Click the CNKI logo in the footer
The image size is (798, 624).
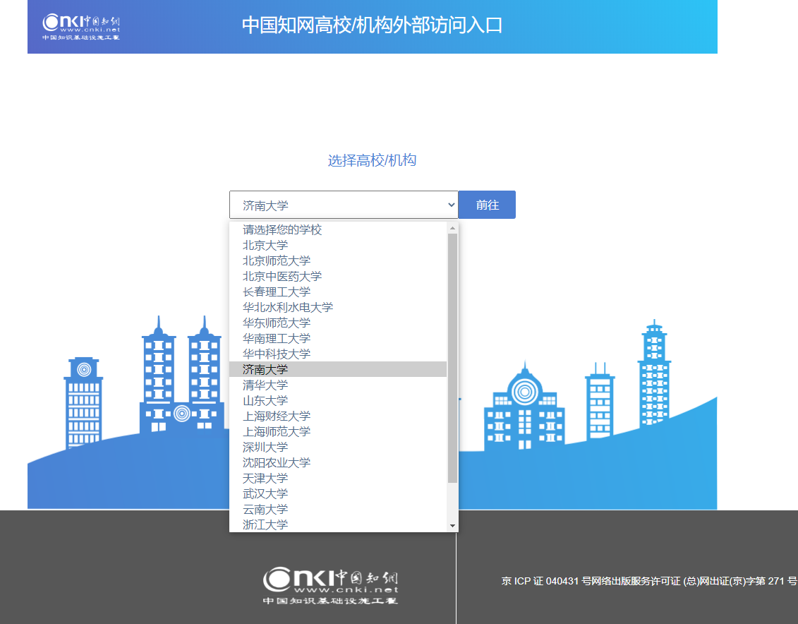(x=330, y=586)
